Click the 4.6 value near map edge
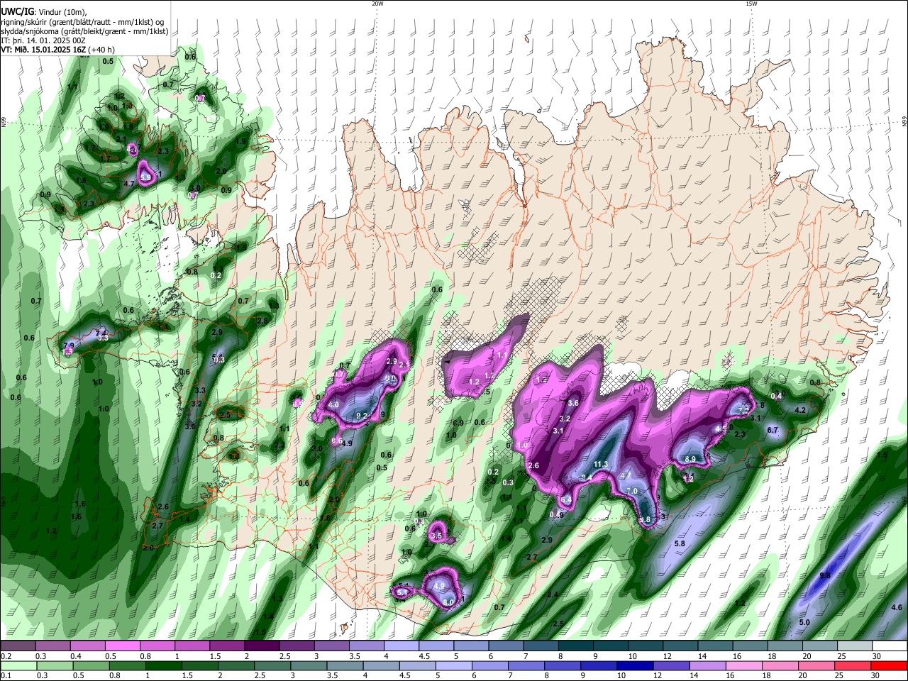The height and width of the screenshot is (681, 908). [897, 607]
